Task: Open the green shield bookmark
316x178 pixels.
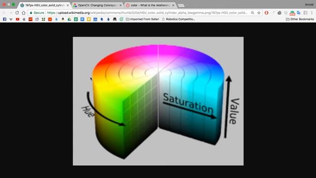Action: point(121,19)
